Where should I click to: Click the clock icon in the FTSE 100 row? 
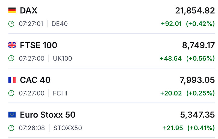11,58
